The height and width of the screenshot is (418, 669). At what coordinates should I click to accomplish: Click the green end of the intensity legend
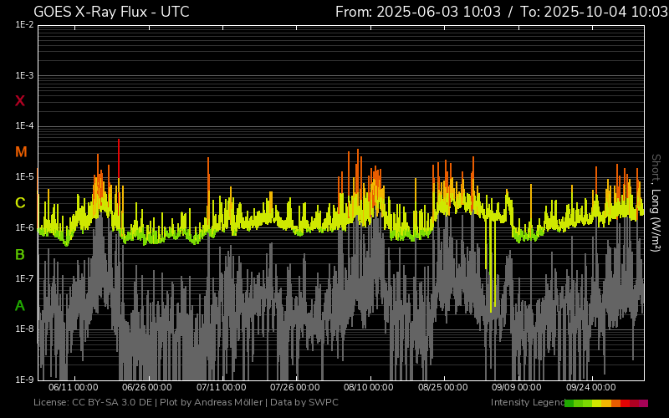(569, 403)
